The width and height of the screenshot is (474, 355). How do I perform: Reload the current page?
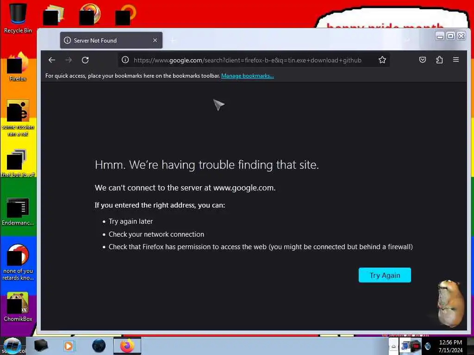pyautogui.click(x=85, y=60)
